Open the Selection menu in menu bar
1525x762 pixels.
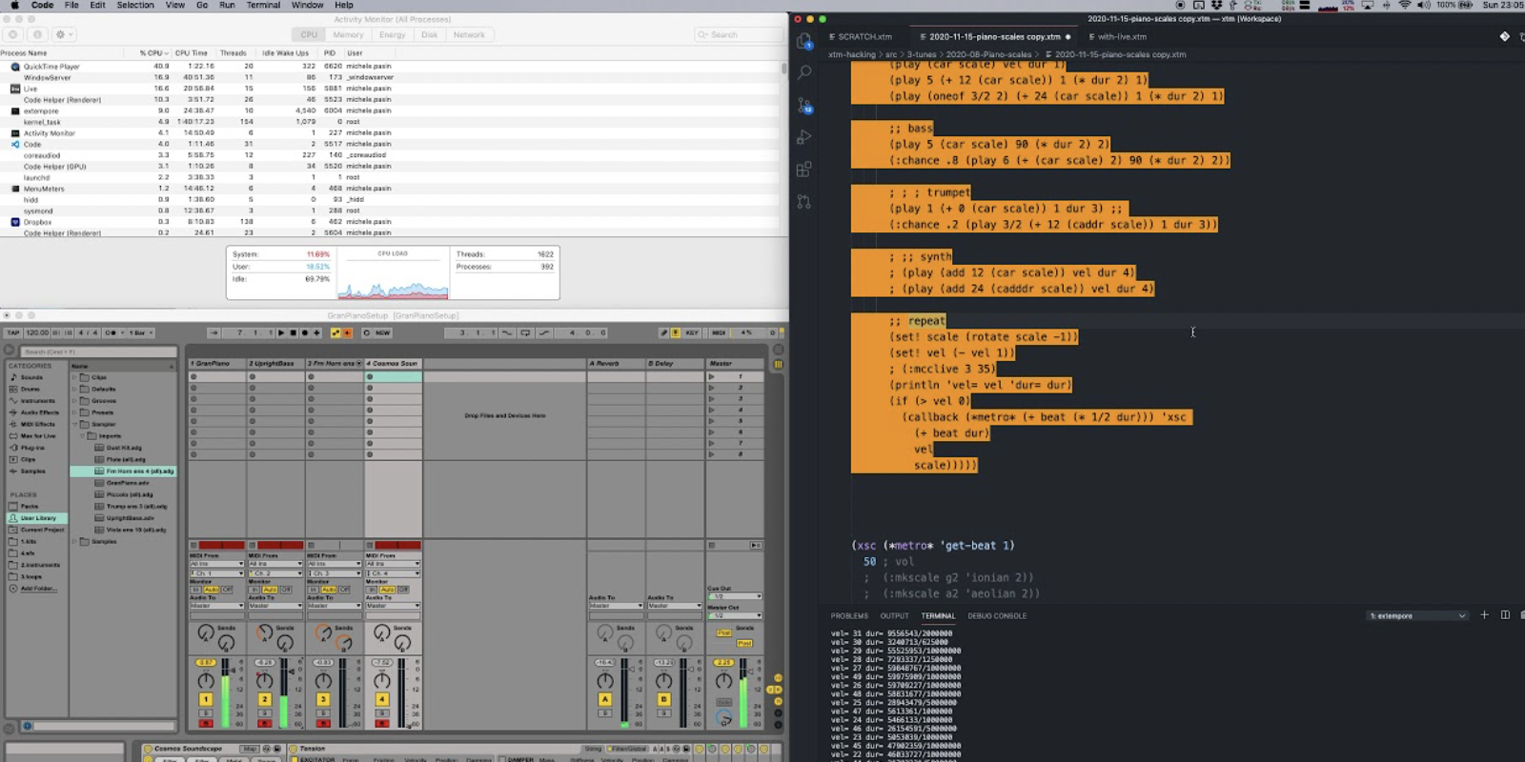click(x=135, y=5)
